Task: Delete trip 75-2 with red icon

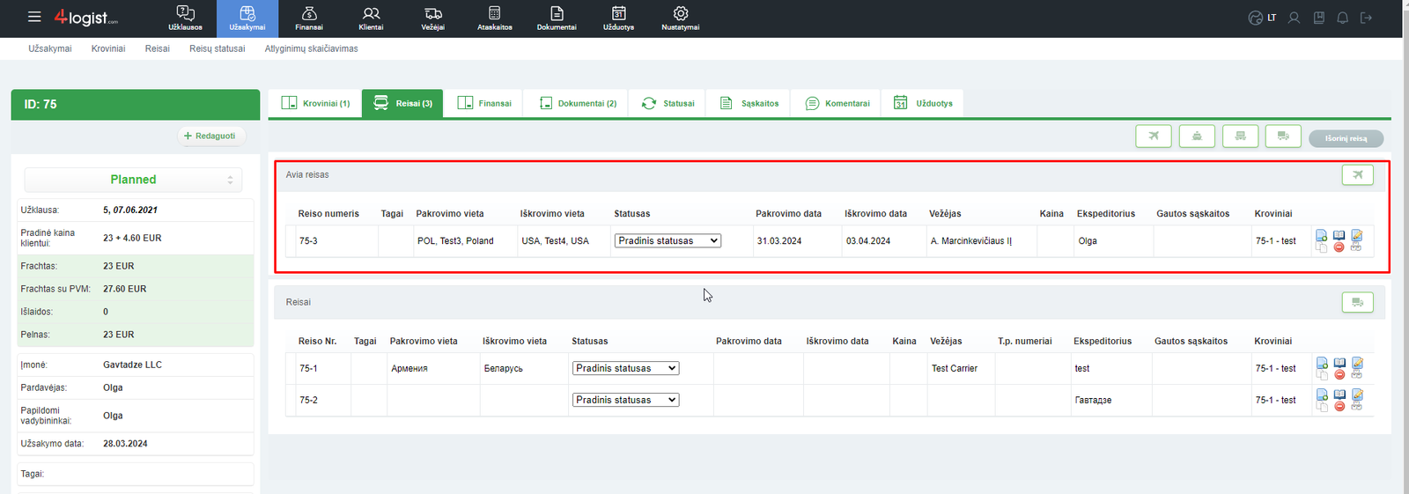Action: pos(1339,407)
